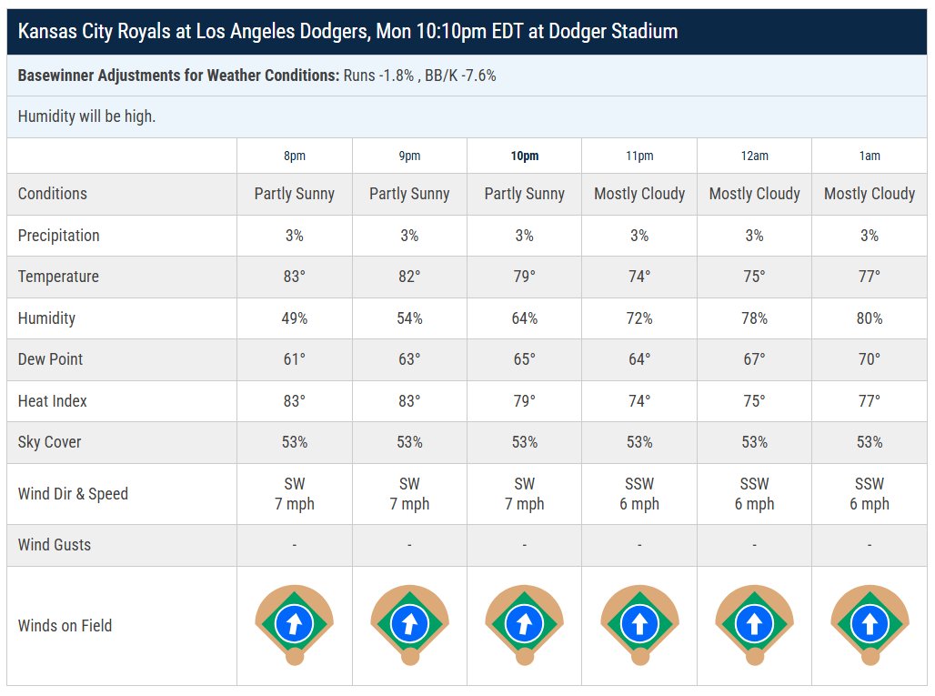Click the 11pm wind direction field icon
The width and height of the screenshot is (935, 696).
click(x=639, y=624)
